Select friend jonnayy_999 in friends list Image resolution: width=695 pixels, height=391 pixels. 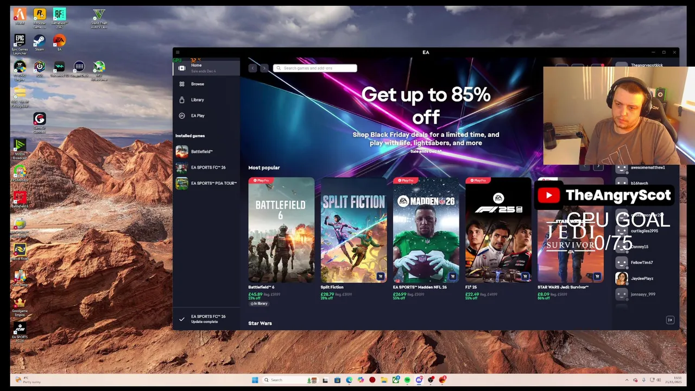pyautogui.click(x=642, y=294)
